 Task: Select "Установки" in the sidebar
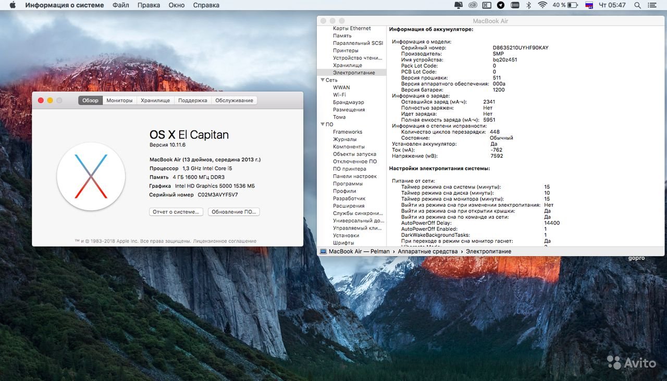tap(346, 235)
